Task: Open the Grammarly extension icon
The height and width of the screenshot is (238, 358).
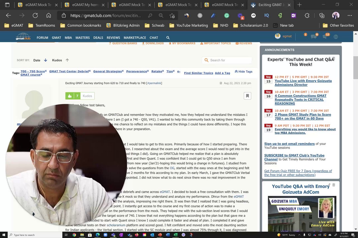Action: pos(227,16)
